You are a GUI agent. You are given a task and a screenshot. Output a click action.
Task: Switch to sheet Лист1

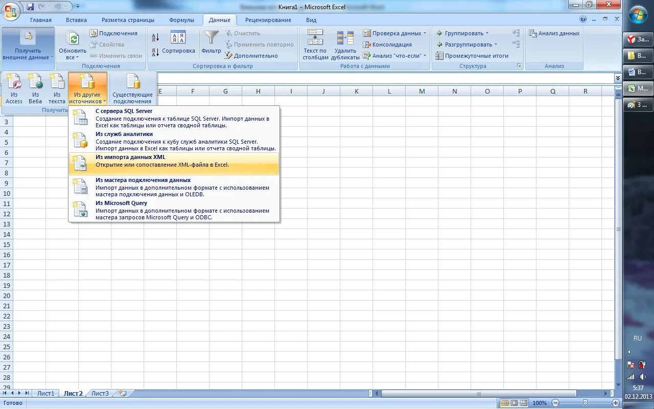click(45, 393)
